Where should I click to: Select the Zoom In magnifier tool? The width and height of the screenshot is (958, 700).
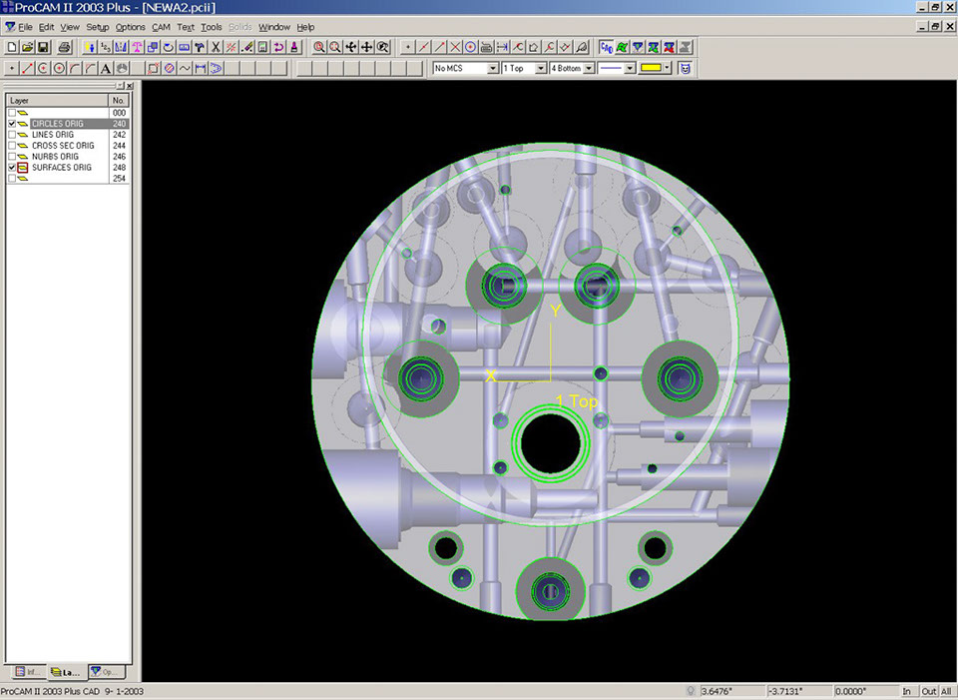(x=319, y=47)
